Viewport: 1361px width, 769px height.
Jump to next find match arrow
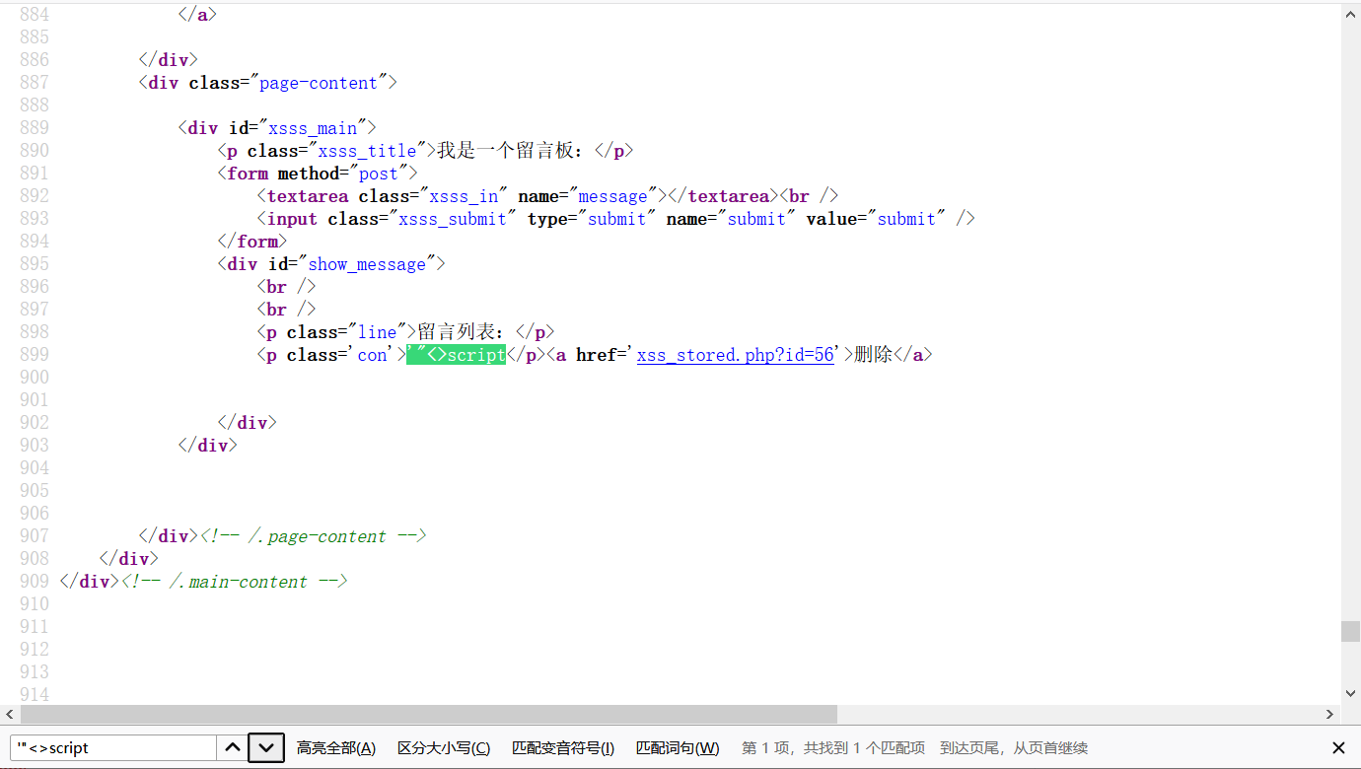[266, 747]
